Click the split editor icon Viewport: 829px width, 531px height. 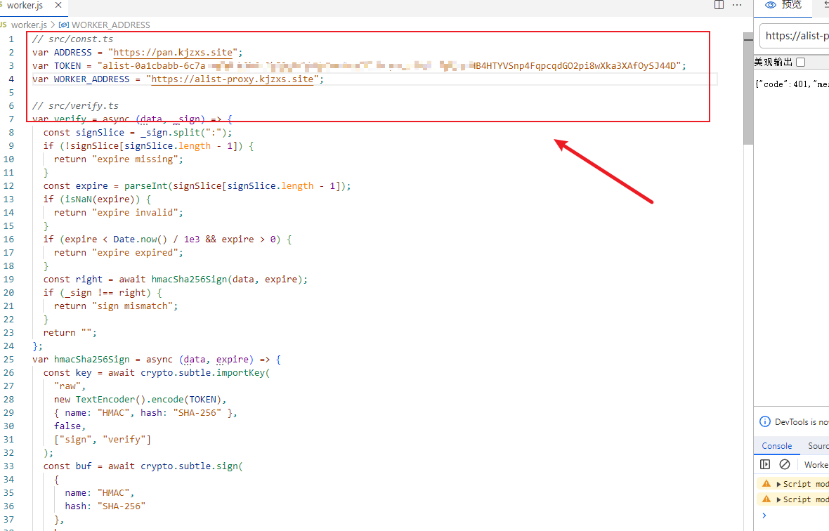pyautogui.click(x=719, y=5)
